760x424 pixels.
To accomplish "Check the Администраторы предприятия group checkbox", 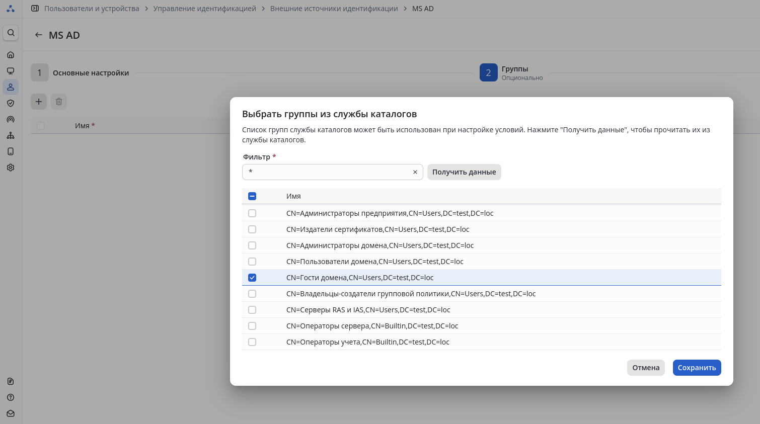I will (252, 213).
